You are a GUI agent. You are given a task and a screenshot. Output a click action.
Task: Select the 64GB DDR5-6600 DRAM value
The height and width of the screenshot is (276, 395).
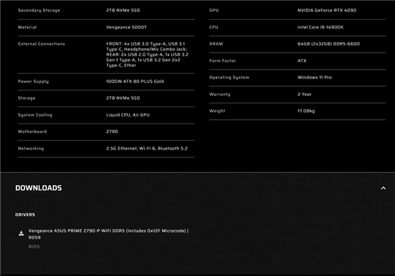329,44
